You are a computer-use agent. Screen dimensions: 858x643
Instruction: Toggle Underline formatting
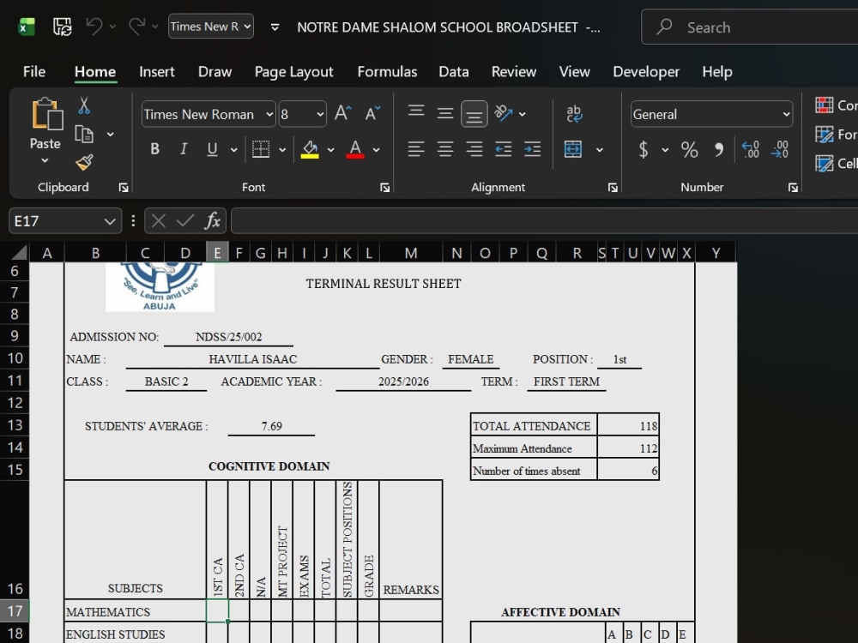[x=212, y=148]
